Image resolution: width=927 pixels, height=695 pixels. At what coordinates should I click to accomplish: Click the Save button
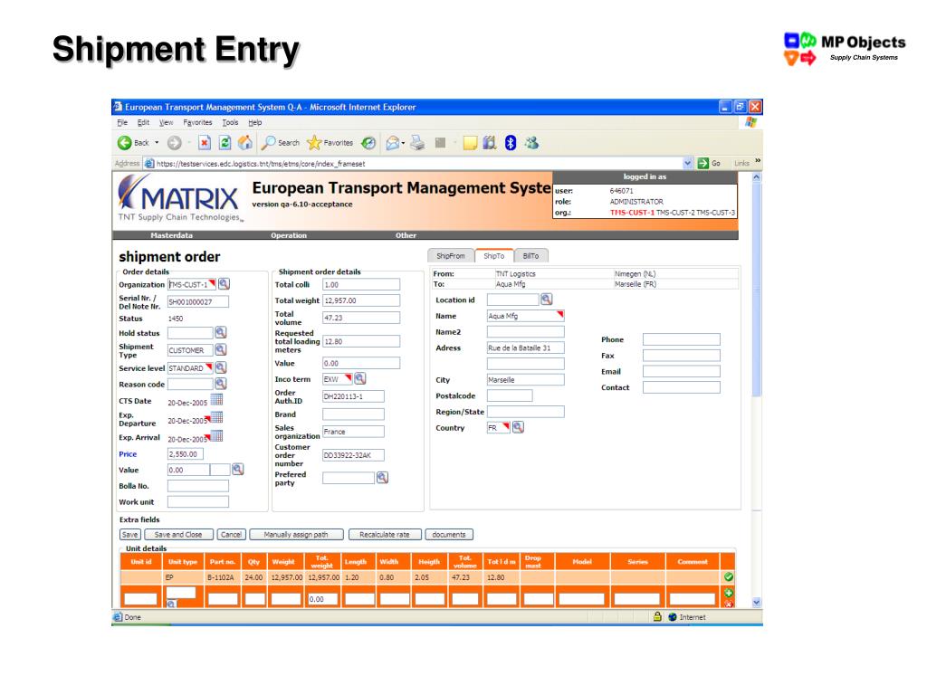point(130,535)
